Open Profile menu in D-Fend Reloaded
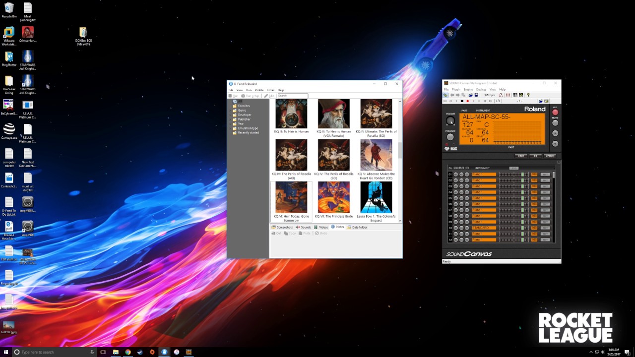 tap(259, 90)
